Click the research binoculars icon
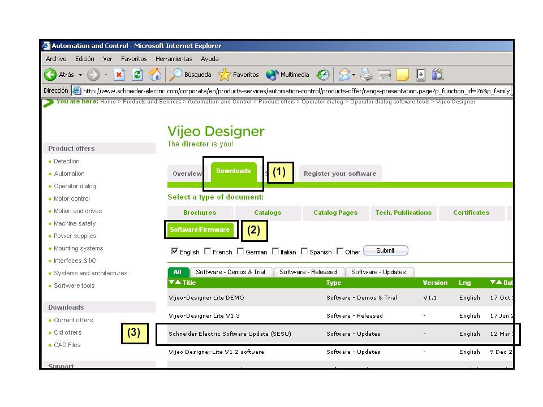The image size is (543, 407). [438, 75]
